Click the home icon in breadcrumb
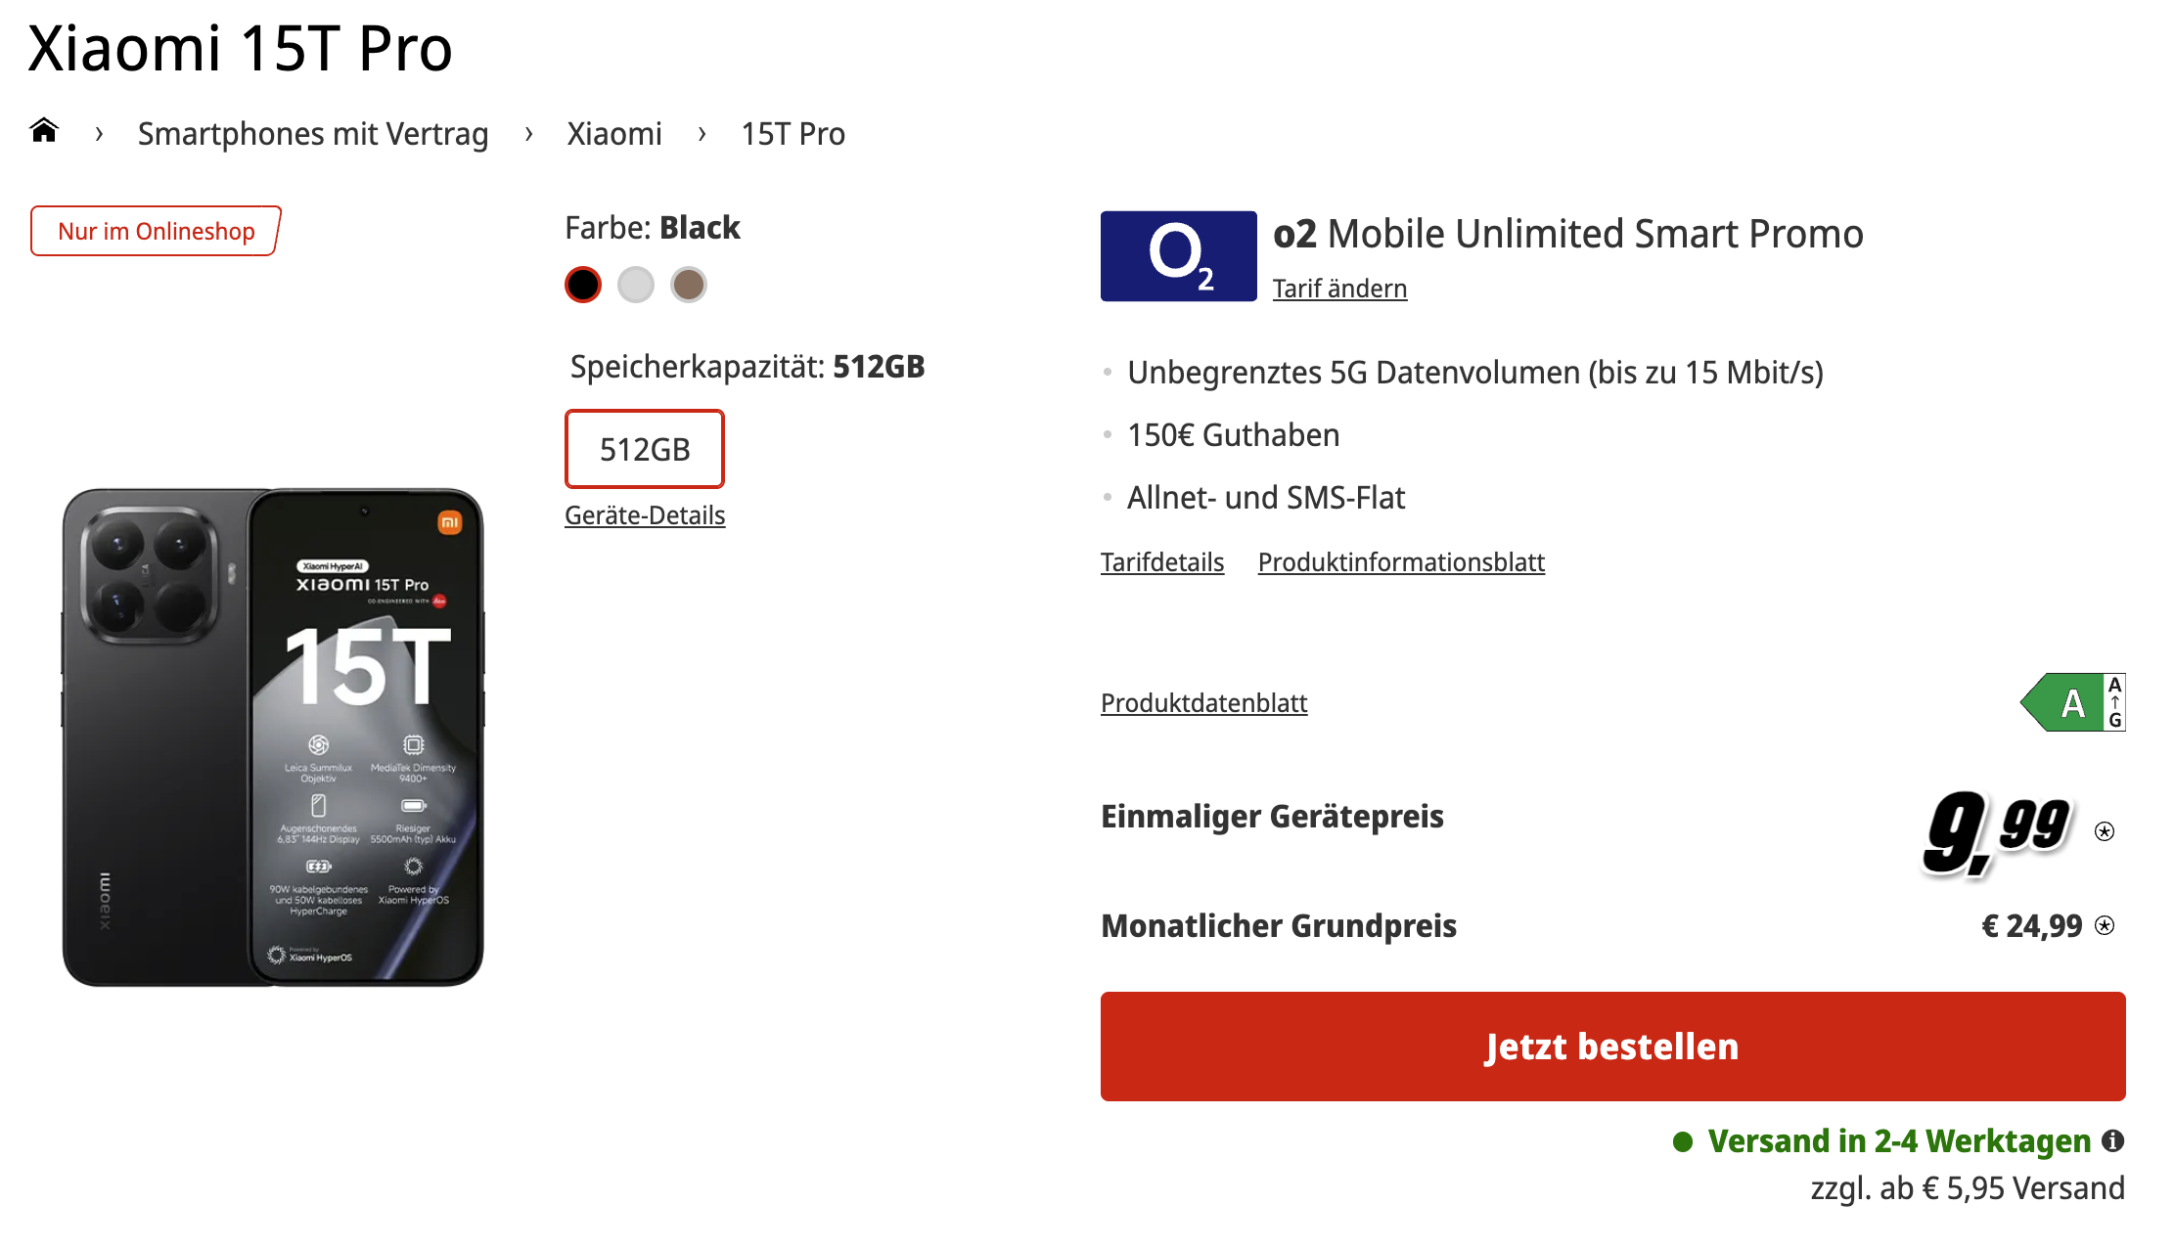Image resolution: width=2174 pixels, height=1248 pixels. pos(44,130)
